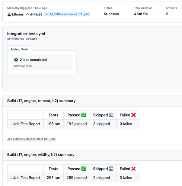Open the build/310-remove-wildfly26 branch link
The image size is (182, 186).
(67, 15)
